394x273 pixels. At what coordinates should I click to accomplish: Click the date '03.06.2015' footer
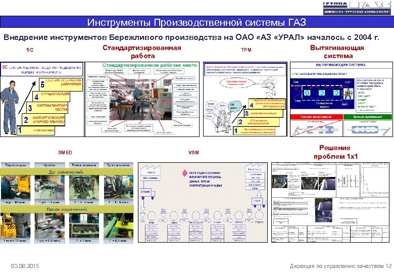(25, 266)
